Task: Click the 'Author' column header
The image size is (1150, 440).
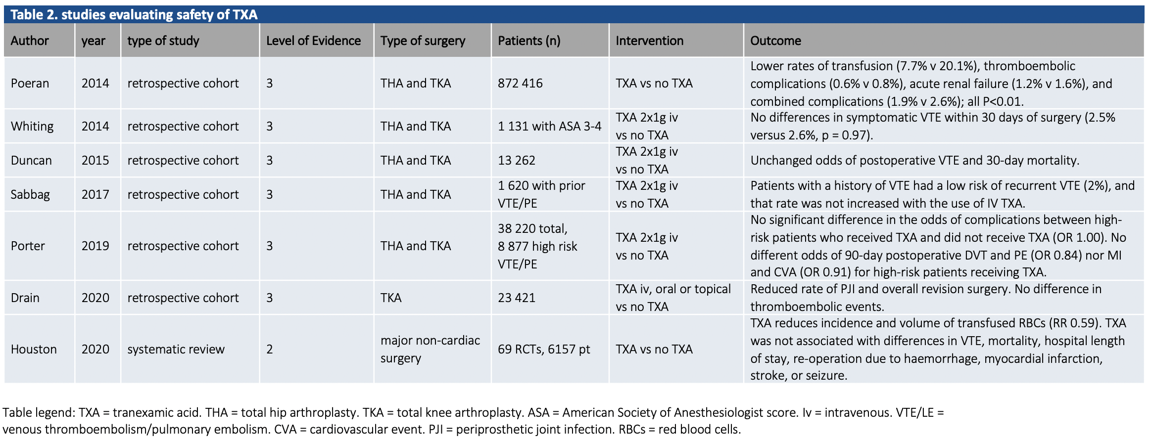Action: (30, 41)
